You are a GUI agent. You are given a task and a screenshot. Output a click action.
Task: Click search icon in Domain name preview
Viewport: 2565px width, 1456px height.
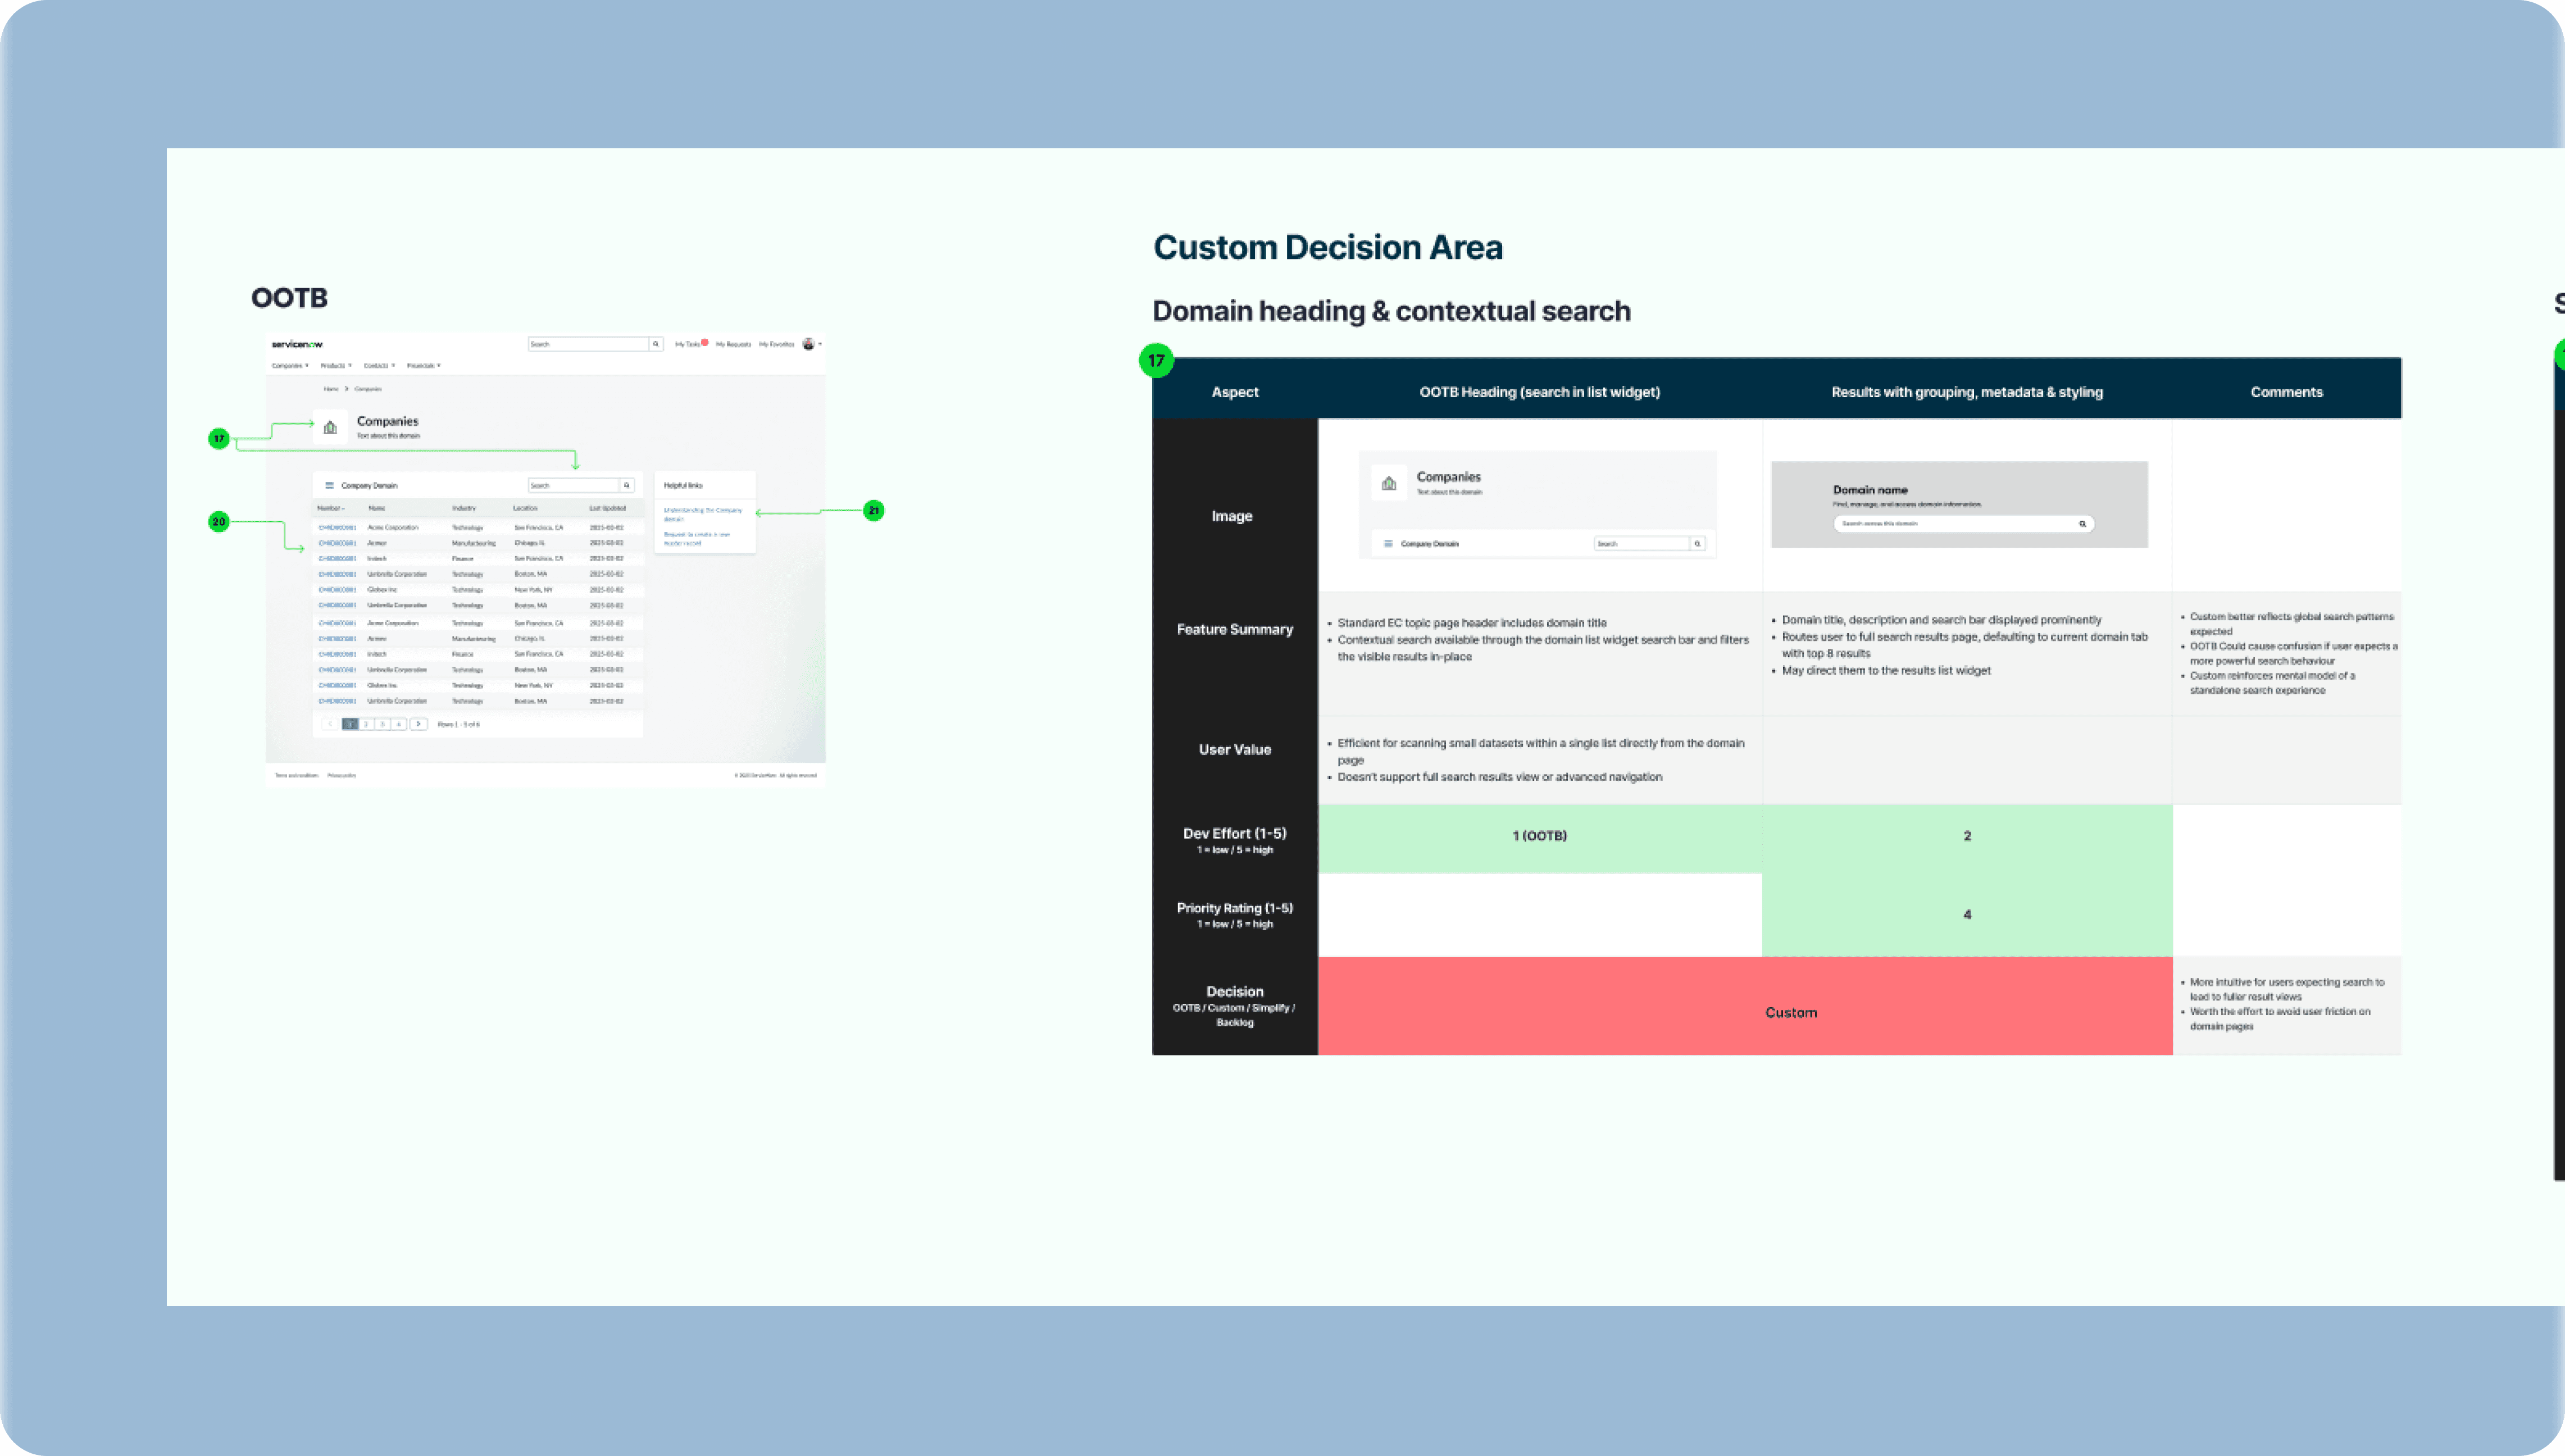[2082, 524]
